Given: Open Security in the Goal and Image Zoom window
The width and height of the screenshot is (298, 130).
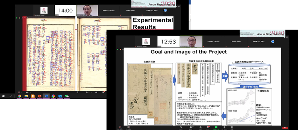Looking at the screenshot, I should (x=181, y=127).
